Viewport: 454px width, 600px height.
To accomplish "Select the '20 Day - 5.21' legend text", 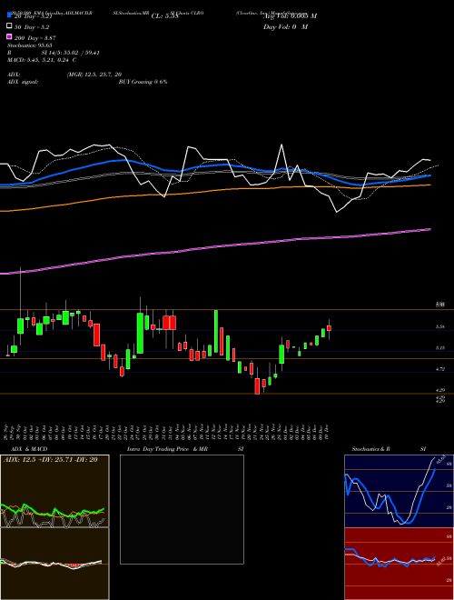I will pos(33,16).
